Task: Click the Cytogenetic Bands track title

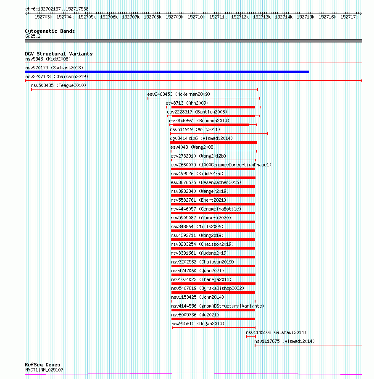Action: point(50,31)
